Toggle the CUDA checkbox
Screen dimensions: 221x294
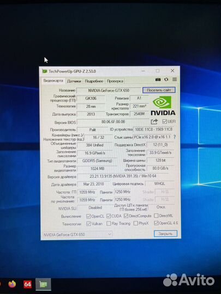tap(109, 216)
